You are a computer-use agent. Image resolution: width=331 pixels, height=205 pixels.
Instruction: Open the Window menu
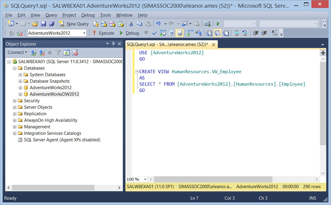click(124, 15)
